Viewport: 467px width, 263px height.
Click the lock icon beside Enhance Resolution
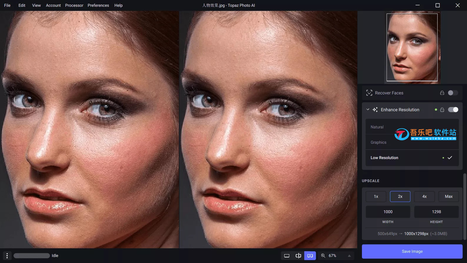tap(442, 110)
